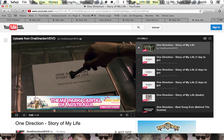
Task: Click the Share toolbar button
Action: [x=22, y=11]
